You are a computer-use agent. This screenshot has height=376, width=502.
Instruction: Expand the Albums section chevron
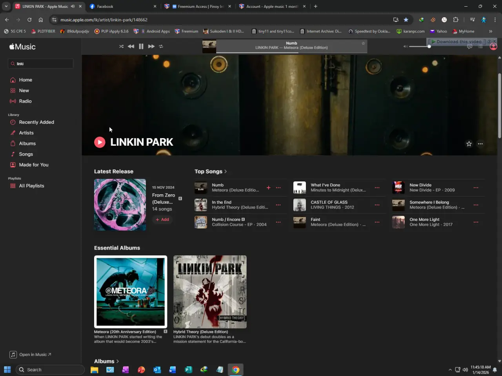click(x=117, y=362)
